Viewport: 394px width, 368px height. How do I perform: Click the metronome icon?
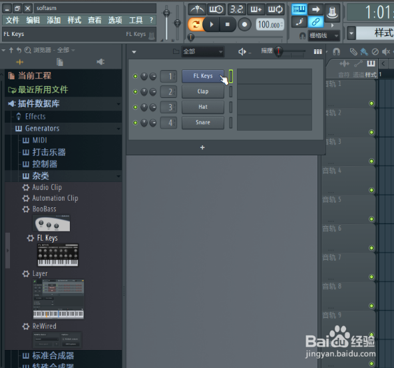click(x=197, y=9)
